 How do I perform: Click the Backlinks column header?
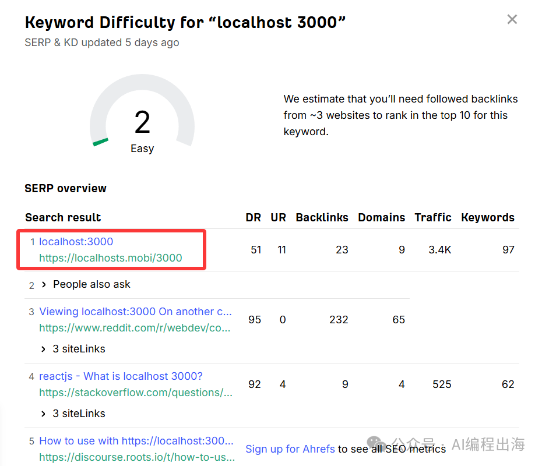coord(322,217)
